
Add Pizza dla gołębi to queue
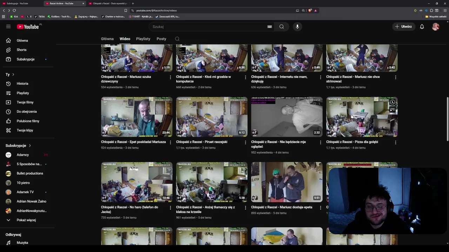pyautogui.click(x=393, y=110)
